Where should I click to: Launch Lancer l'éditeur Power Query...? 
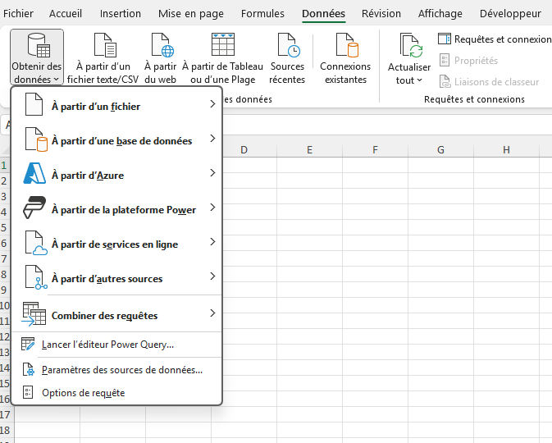coord(116,344)
